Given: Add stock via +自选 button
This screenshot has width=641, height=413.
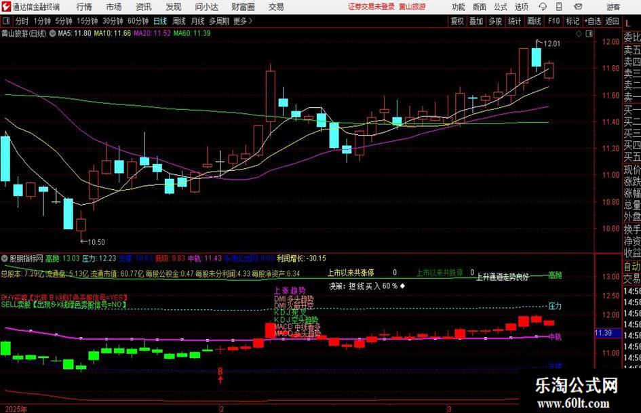Looking at the screenshot, I should point(593,21).
